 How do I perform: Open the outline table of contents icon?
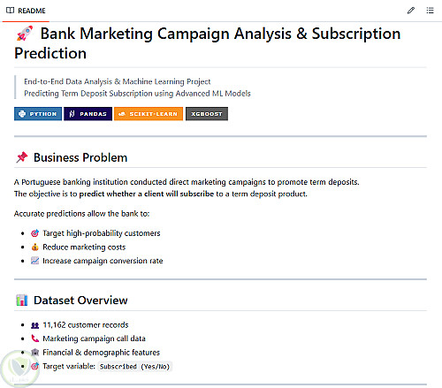point(430,11)
